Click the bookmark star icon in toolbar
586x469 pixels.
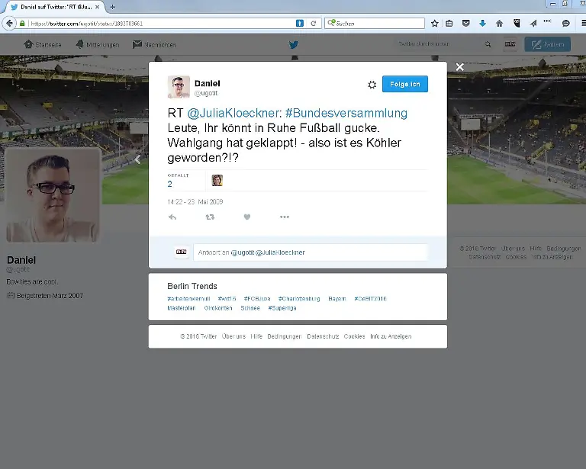tap(434, 23)
